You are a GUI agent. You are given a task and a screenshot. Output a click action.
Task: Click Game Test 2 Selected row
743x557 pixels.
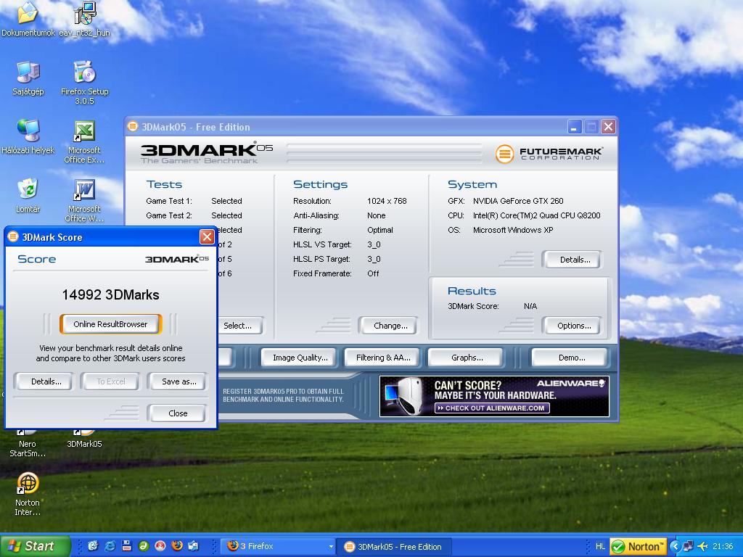point(194,215)
